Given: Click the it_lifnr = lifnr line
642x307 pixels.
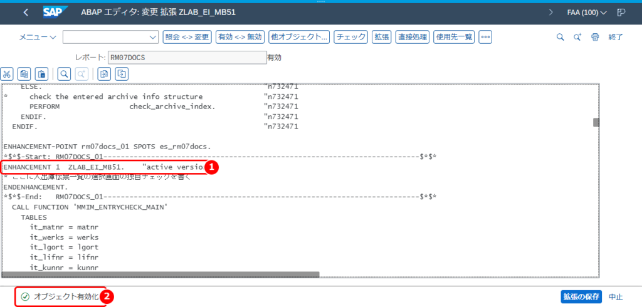Looking at the screenshot, I should pos(65,257).
